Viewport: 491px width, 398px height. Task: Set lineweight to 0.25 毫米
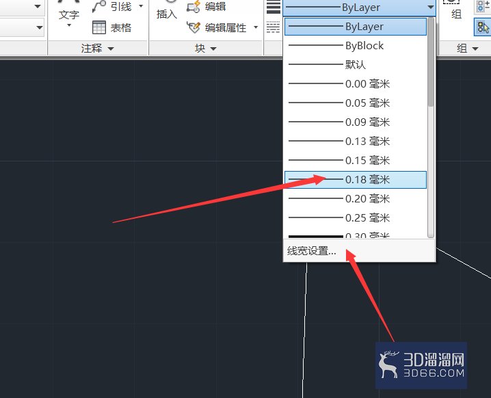pos(356,218)
